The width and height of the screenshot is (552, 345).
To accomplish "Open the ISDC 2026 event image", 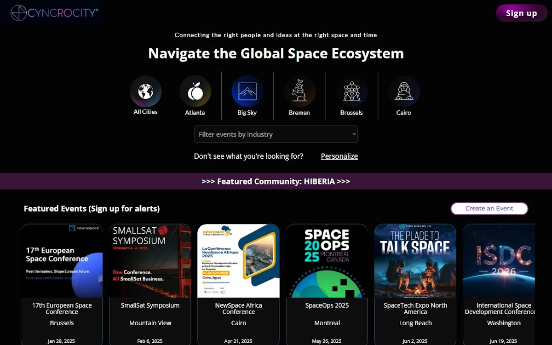I will point(499,261).
